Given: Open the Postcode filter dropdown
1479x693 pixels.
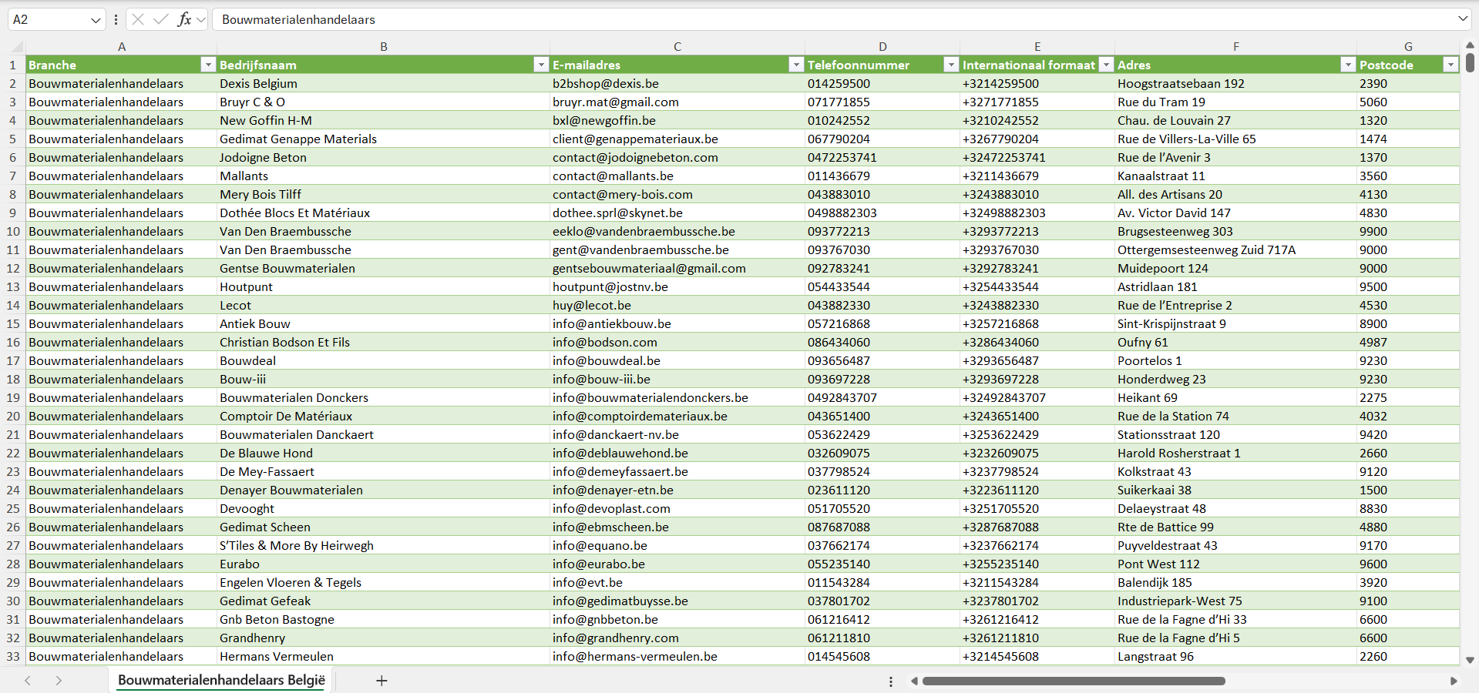Looking at the screenshot, I should [1450, 65].
